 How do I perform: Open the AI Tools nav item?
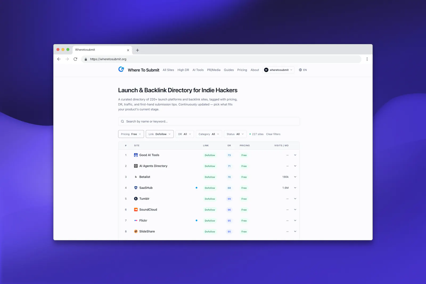(198, 70)
